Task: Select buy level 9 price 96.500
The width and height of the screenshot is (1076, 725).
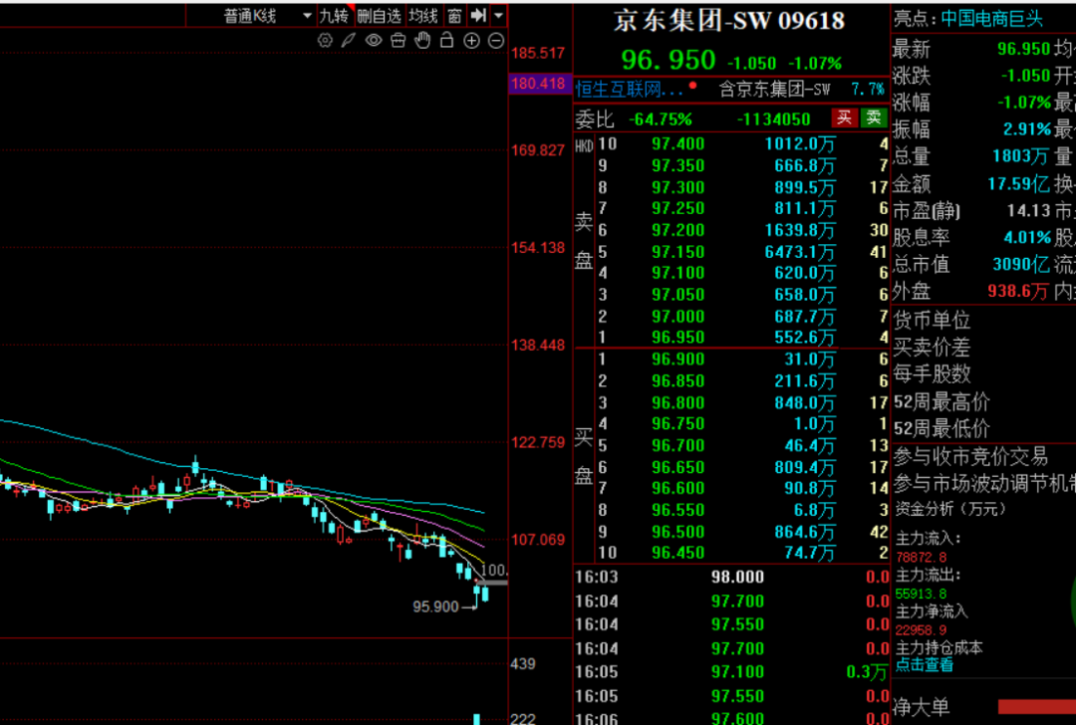Action: click(678, 532)
